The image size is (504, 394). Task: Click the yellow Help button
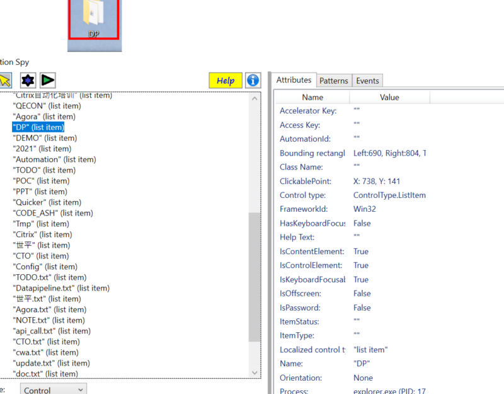pyautogui.click(x=225, y=80)
